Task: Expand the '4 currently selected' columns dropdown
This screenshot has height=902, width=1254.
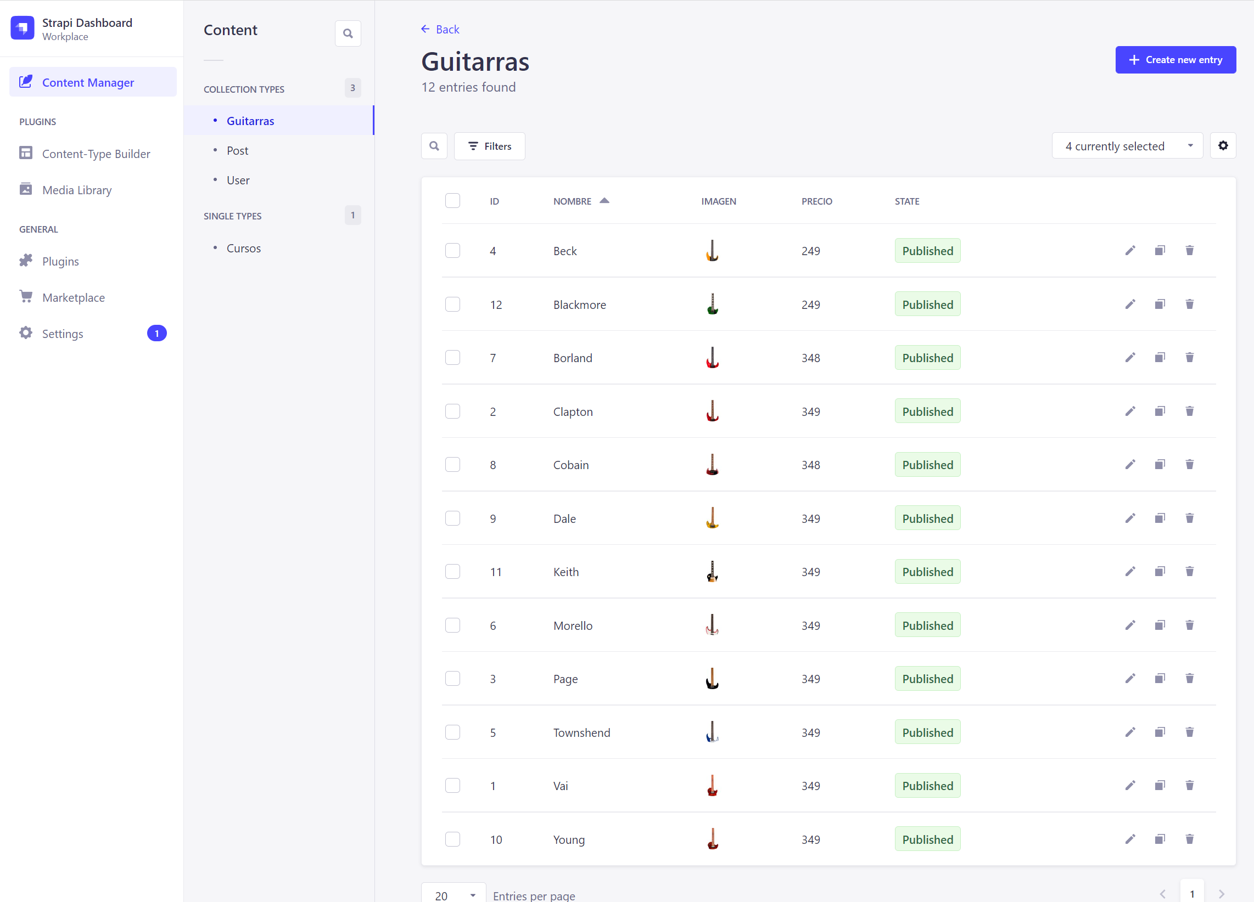Action: [1127, 146]
